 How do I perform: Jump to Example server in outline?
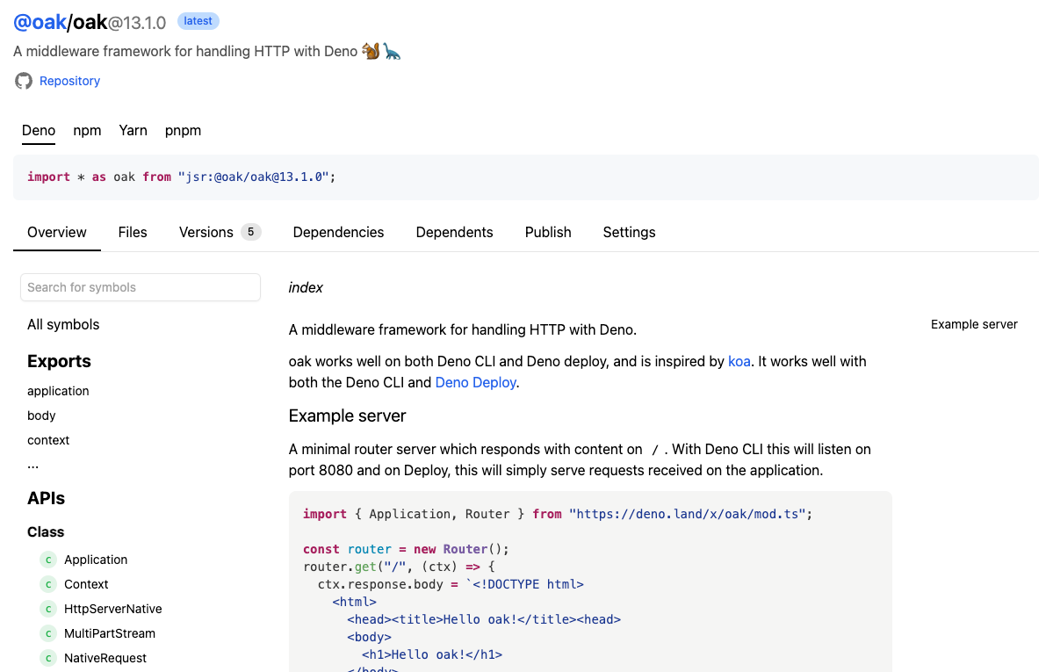(974, 324)
